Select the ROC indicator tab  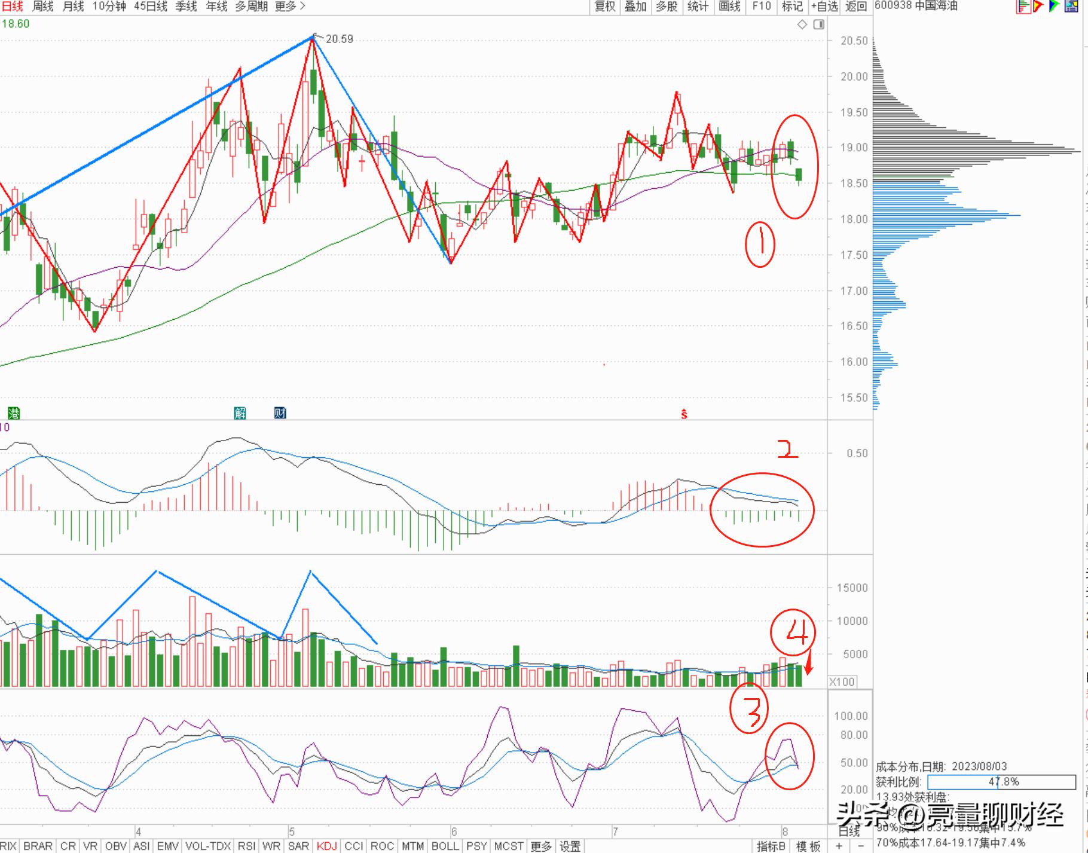coord(382,846)
